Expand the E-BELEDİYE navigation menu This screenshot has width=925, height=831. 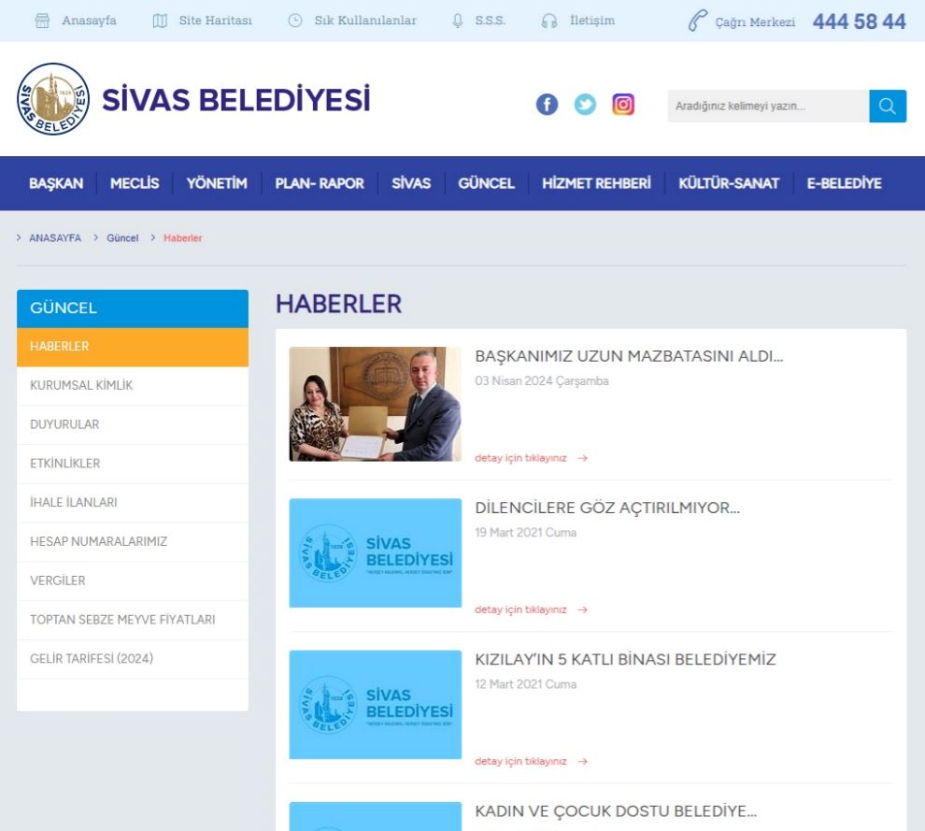point(844,183)
